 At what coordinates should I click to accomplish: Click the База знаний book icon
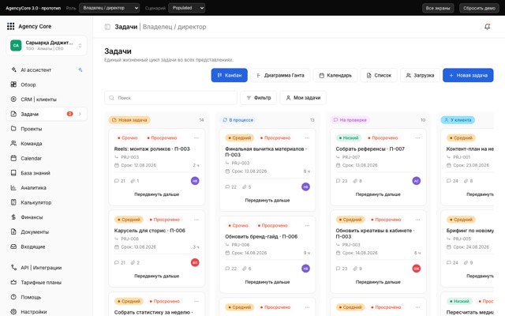click(x=13, y=173)
